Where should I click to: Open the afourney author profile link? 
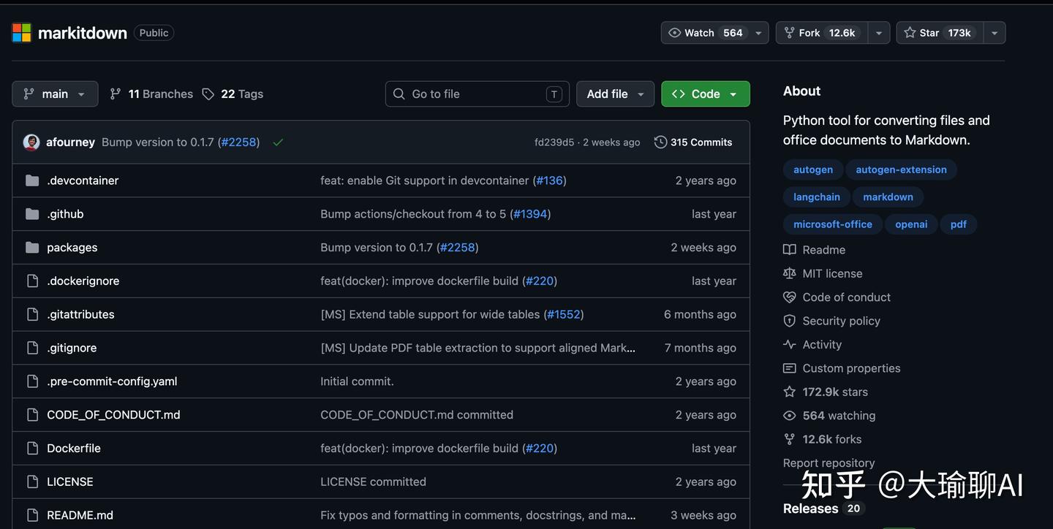pyautogui.click(x=70, y=142)
